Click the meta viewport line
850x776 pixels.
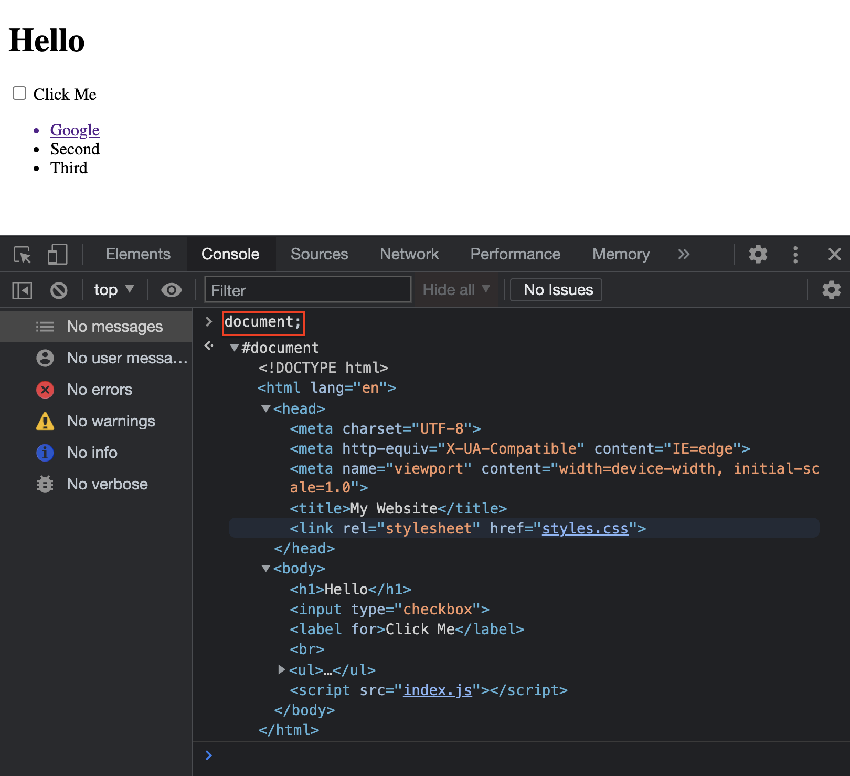[555, 478]
